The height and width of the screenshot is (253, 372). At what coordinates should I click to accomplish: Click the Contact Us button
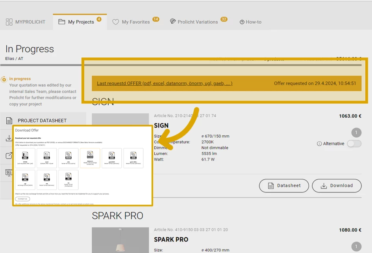22,199
